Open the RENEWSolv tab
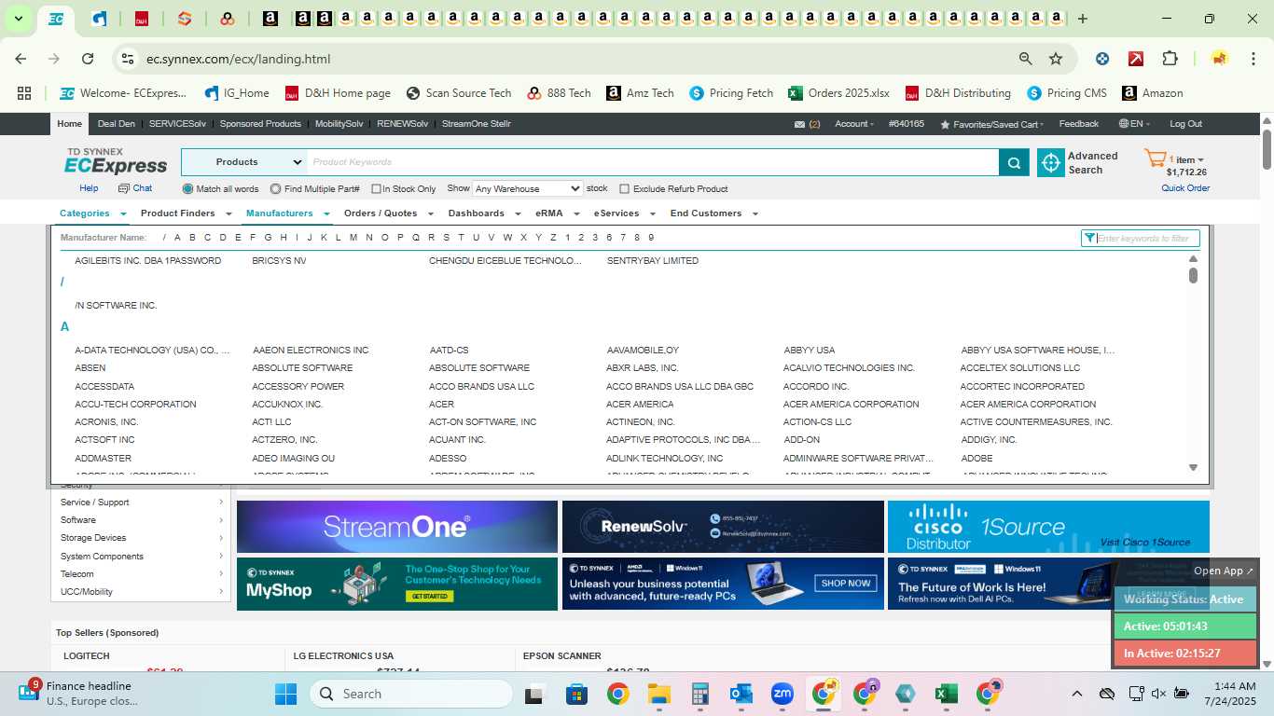This screenshot has height=716, width=1274. [x=403, y=124]
